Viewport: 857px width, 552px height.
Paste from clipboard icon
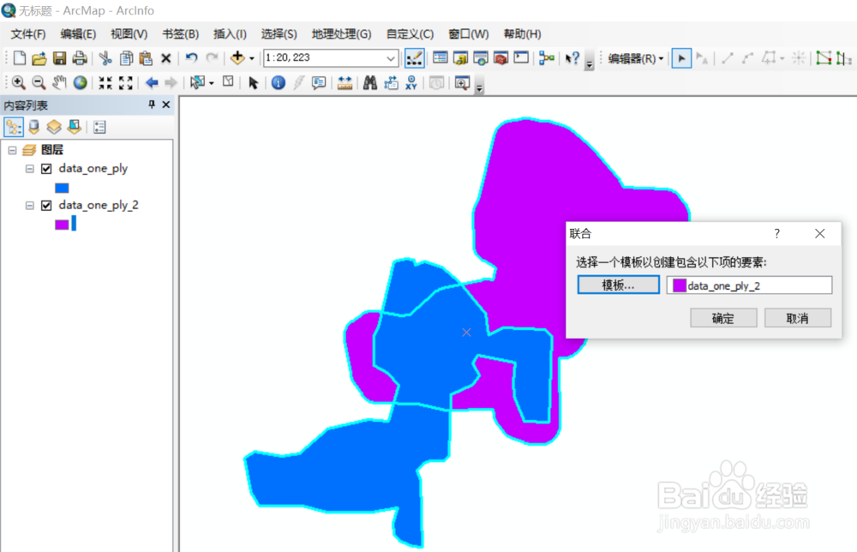click(x=146, y=58)
